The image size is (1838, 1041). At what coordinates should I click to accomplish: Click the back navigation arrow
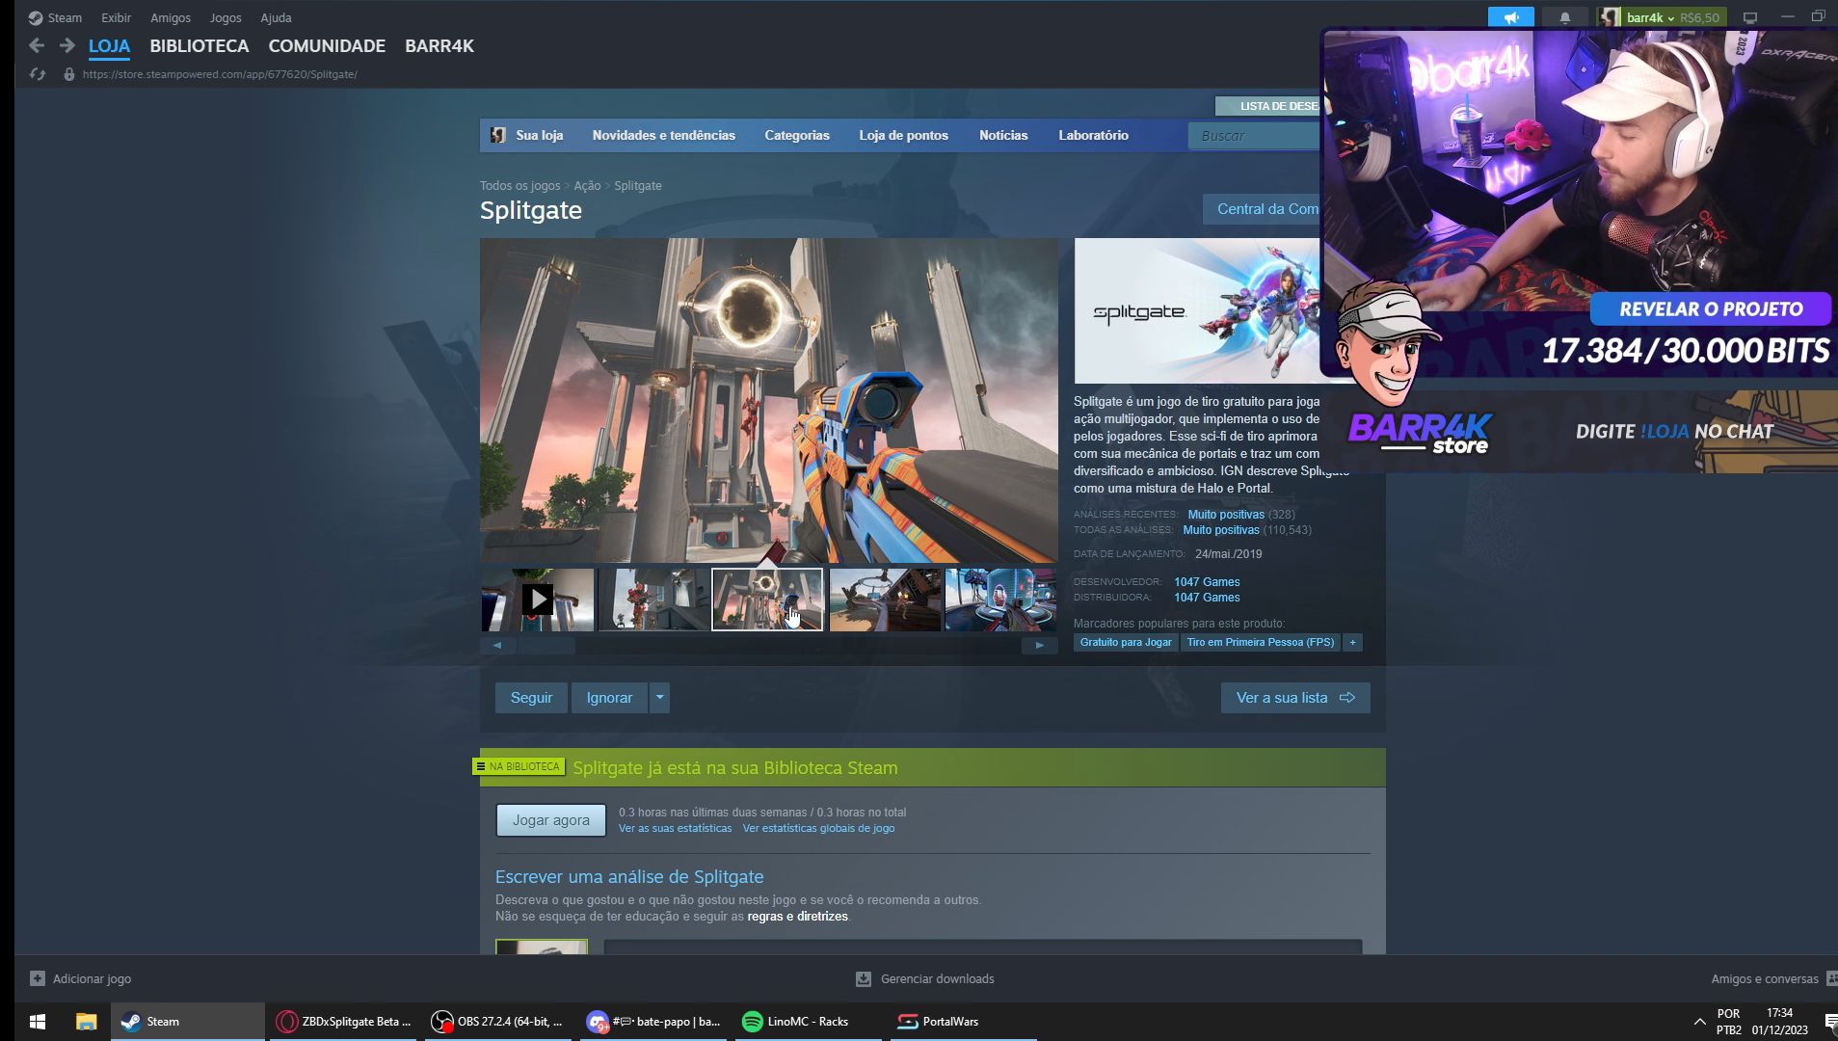tap(37, 45)
